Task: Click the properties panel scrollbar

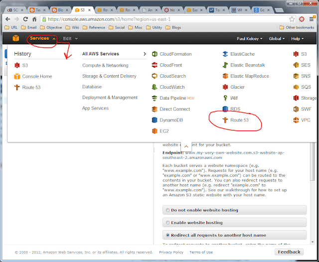Action: click(x=313, y=161)
